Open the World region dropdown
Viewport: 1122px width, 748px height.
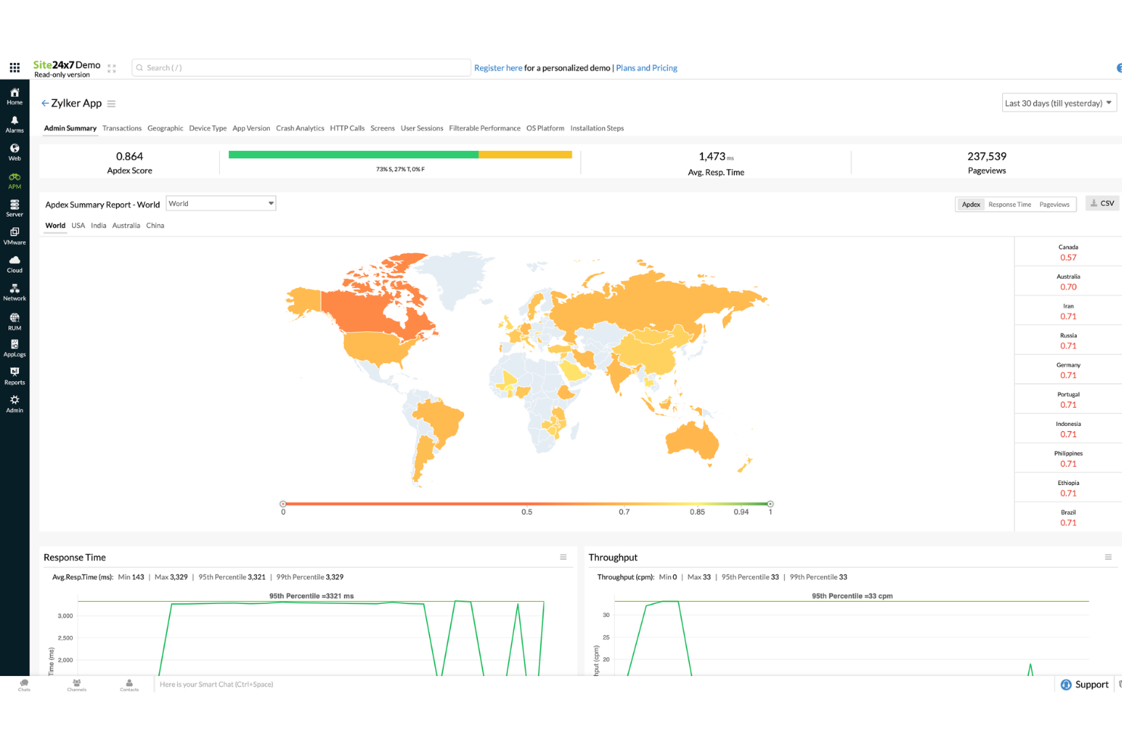click(x=221, y=203)
